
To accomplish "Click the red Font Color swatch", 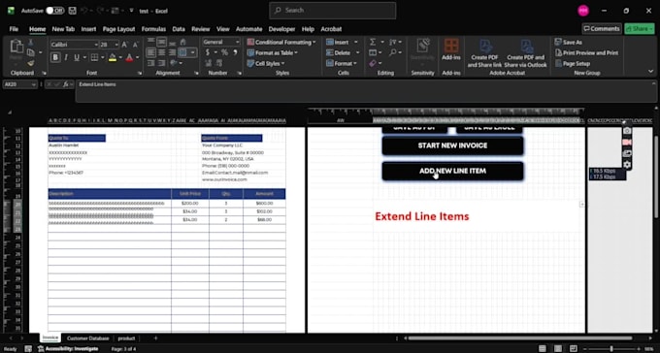I will pos(129,57).
